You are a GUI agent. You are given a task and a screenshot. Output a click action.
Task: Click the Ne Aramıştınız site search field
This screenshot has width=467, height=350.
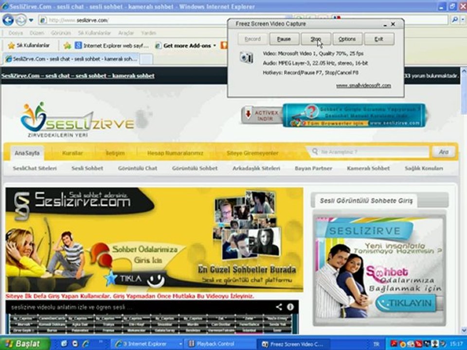(x=369, y=152)
